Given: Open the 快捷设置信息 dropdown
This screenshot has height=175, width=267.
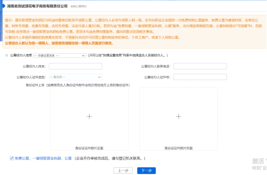Looking at the screenshot, I should [60, 56].
